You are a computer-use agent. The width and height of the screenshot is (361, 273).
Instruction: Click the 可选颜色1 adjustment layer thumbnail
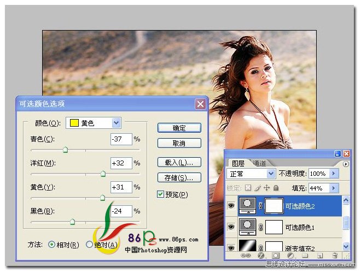click(247, 227)
